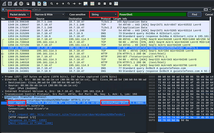This screenshot has width=214, height=133.
Task: Sort by the Info column header
Action: click(x=125, y=19)
